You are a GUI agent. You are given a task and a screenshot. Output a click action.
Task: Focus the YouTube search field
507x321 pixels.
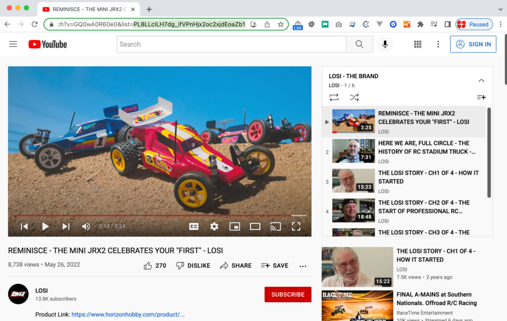[231, 44]
